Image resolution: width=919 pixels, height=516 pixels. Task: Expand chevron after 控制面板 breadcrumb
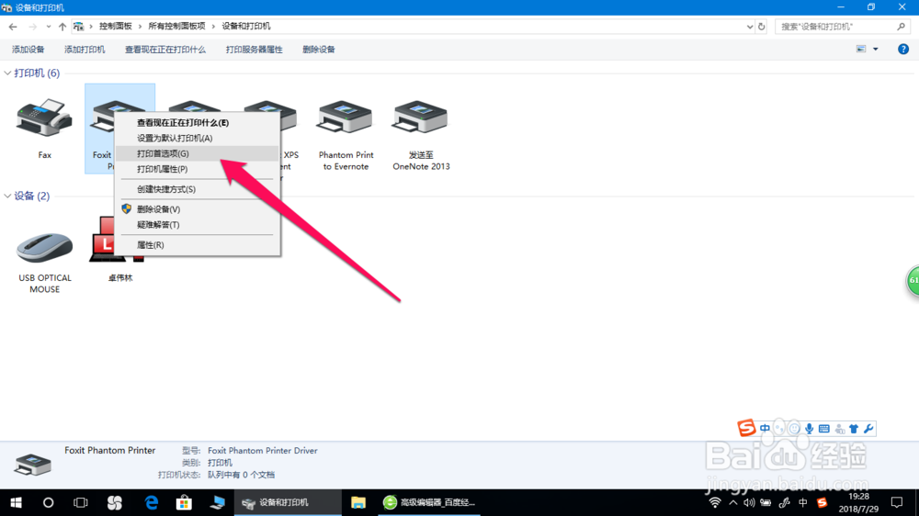point(140,27)
